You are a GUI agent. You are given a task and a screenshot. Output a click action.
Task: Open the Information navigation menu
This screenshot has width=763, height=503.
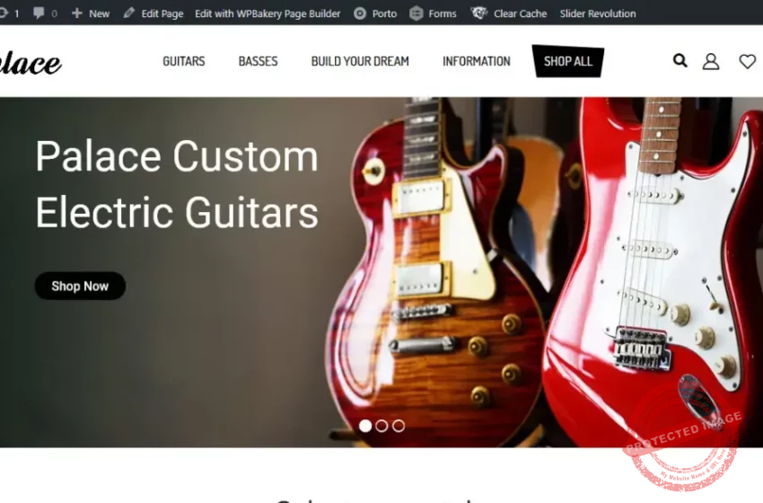pyautogui.click(x=477, y=61)
